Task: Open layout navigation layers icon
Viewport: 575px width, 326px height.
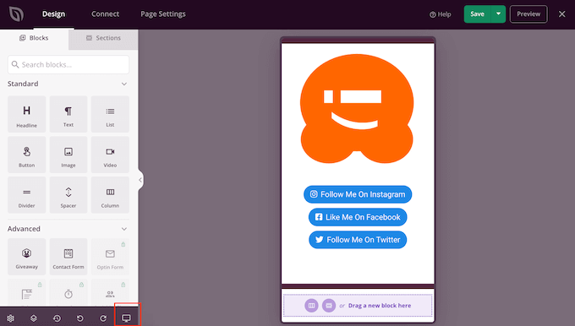Action: pyautogui.click(x=34, y=318)
